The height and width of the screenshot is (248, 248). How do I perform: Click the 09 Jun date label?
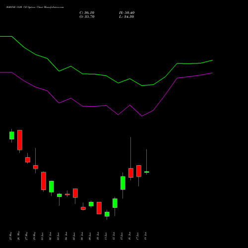pos(90,236)
